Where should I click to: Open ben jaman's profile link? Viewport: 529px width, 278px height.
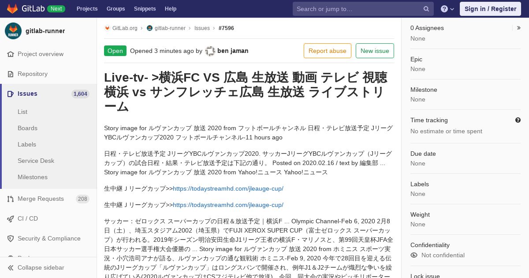pyautogui.click(x=233, y=51)
